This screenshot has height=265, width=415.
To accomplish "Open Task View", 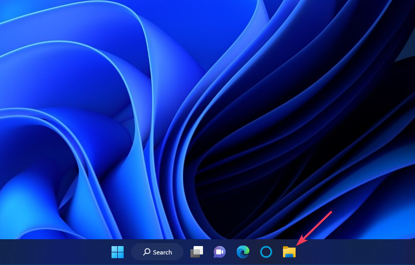I will (197, 252).
